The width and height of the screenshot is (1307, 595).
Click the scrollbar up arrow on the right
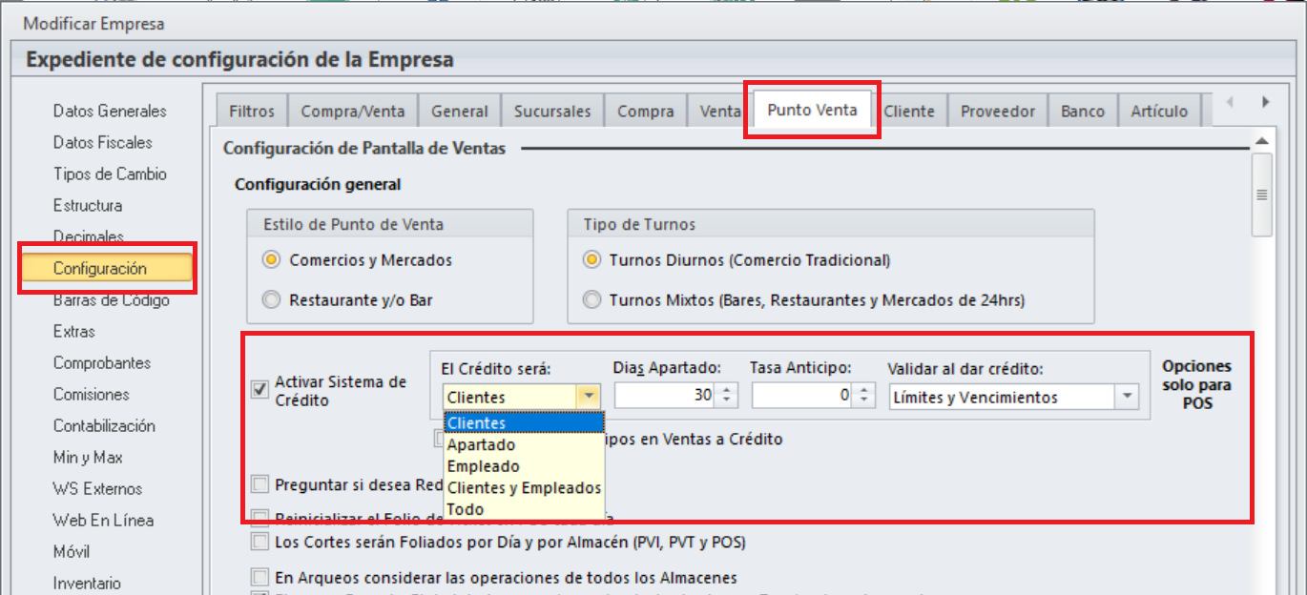1261,139
